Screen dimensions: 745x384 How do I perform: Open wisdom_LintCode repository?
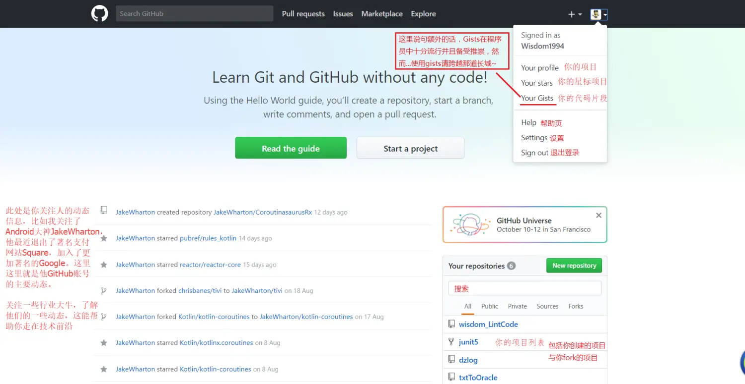tap(488, 325)
